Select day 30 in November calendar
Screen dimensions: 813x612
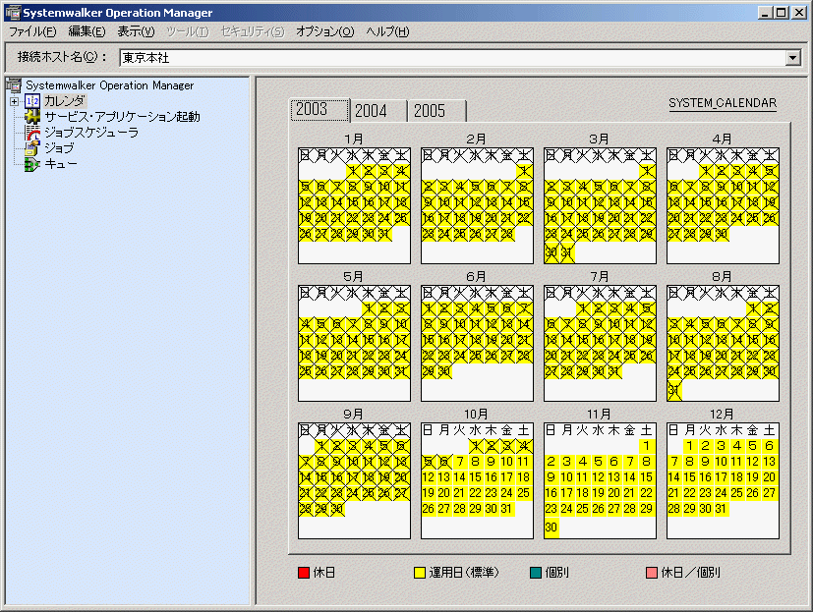552,528
